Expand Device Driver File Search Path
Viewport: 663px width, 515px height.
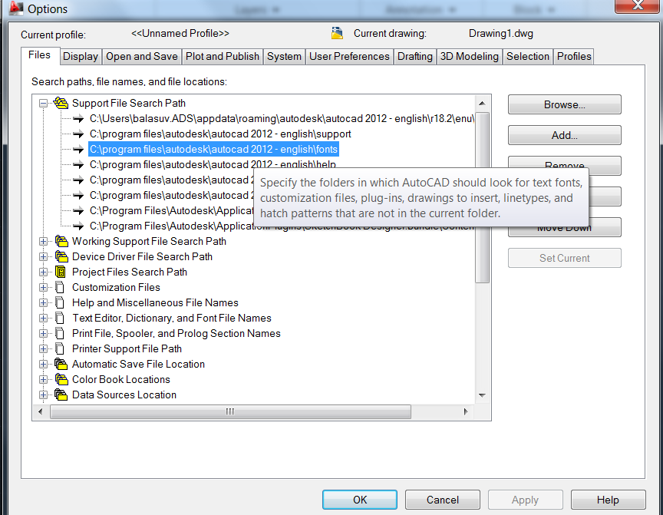point(43,256)
